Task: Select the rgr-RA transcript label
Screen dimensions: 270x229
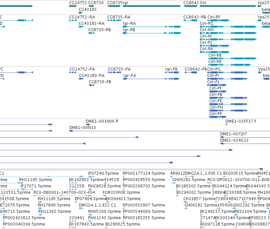Action: 129,24
